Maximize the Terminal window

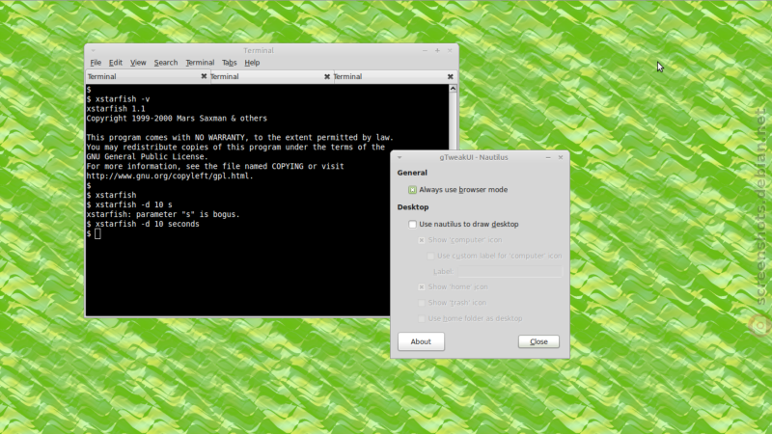point(437,50)
